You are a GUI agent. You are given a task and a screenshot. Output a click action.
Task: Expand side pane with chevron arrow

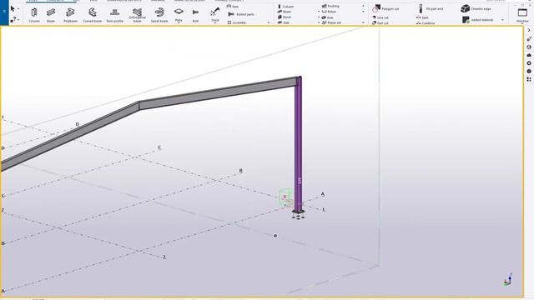529,30
